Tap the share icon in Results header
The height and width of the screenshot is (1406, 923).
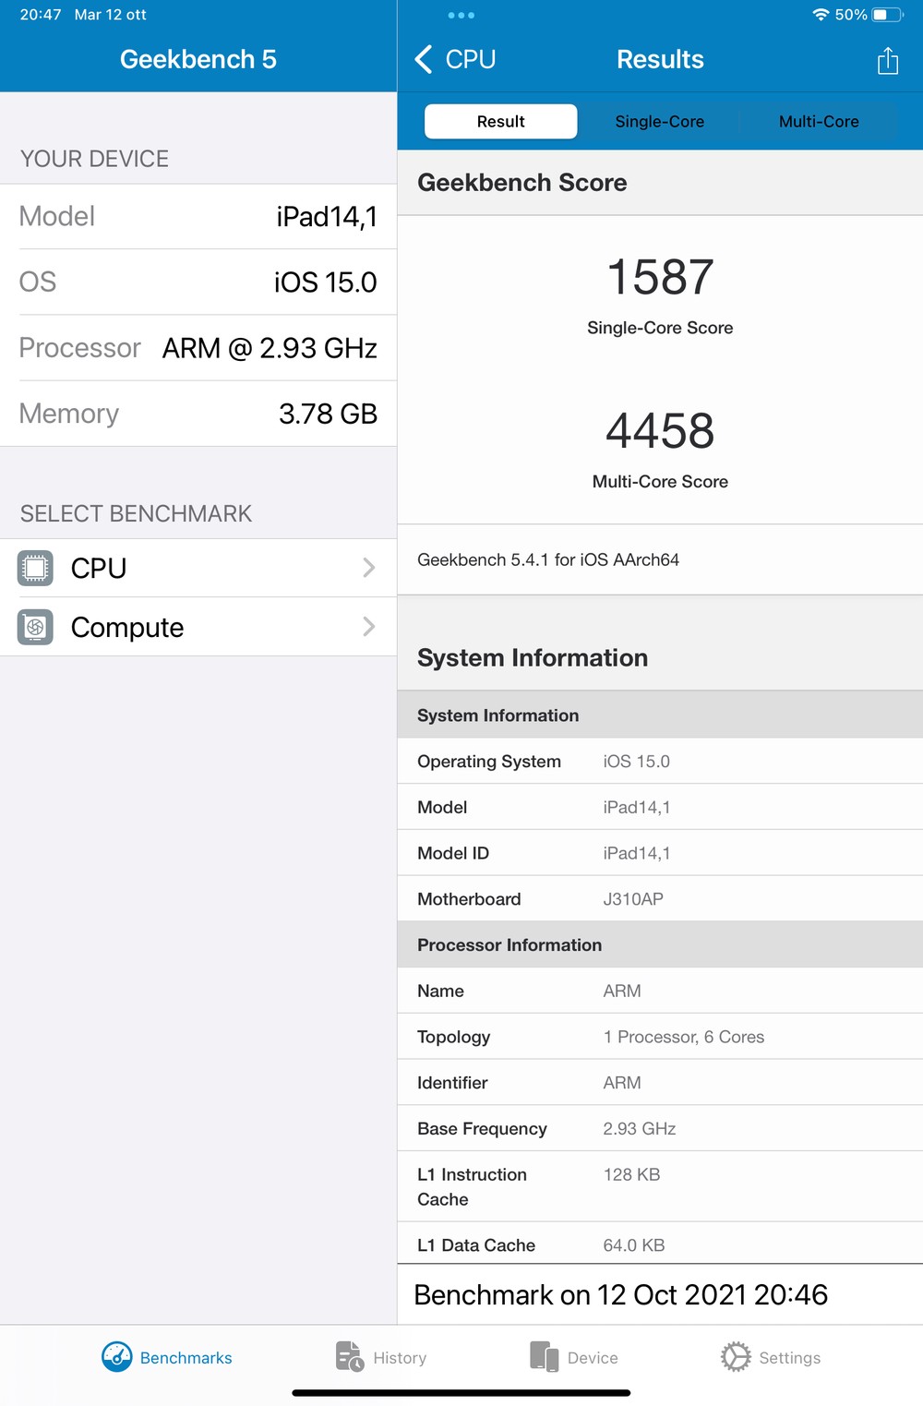pos(887,61)
